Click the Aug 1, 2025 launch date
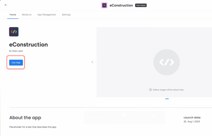The height and width of the screenshot is (136, 212). (194, 122)
